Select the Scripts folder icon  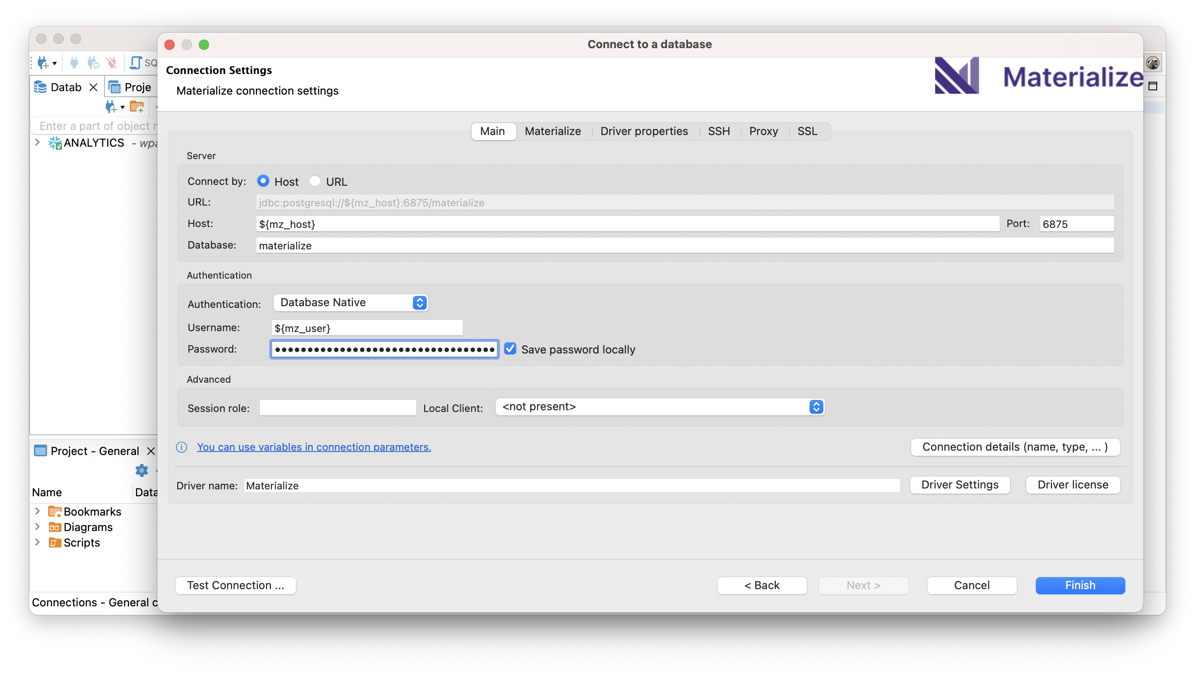tap(55, 542)
